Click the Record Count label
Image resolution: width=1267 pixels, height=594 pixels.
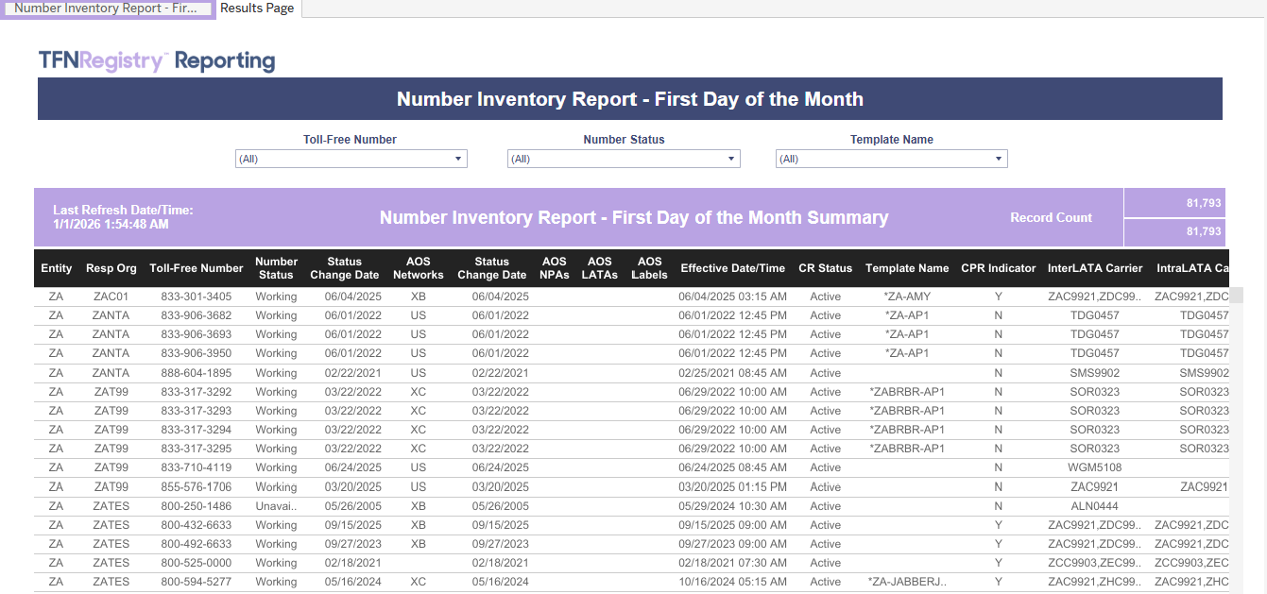(1051, 217)
